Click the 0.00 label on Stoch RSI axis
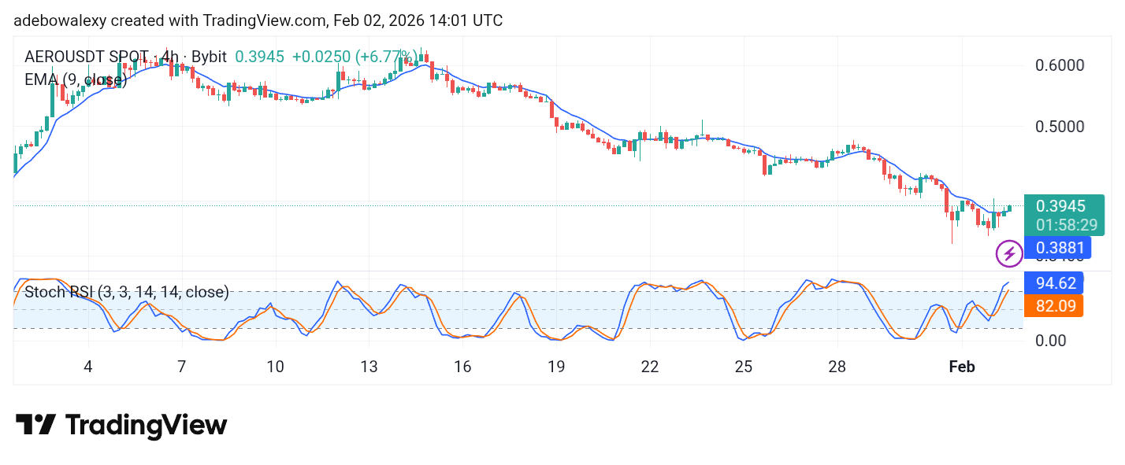This screenshot has width=1125, height=465. [1052, 340]
